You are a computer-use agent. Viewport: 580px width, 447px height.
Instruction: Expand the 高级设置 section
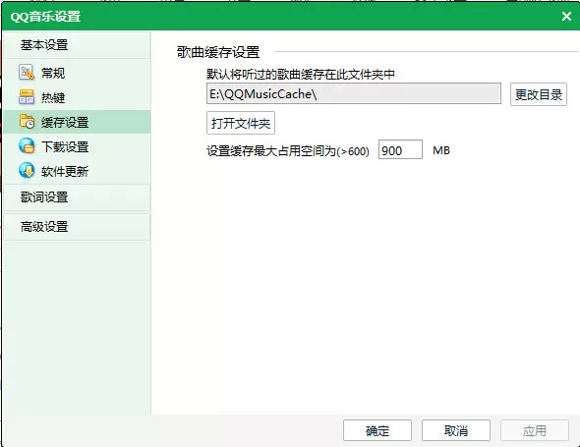point(77,227)
